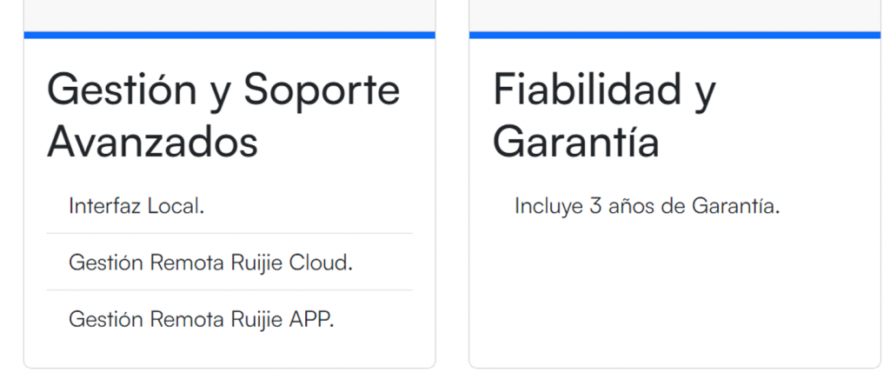890x379 pixels.
Task: Click the 'Fiabilidad y Garantía' heading
Action: [604, 115]
